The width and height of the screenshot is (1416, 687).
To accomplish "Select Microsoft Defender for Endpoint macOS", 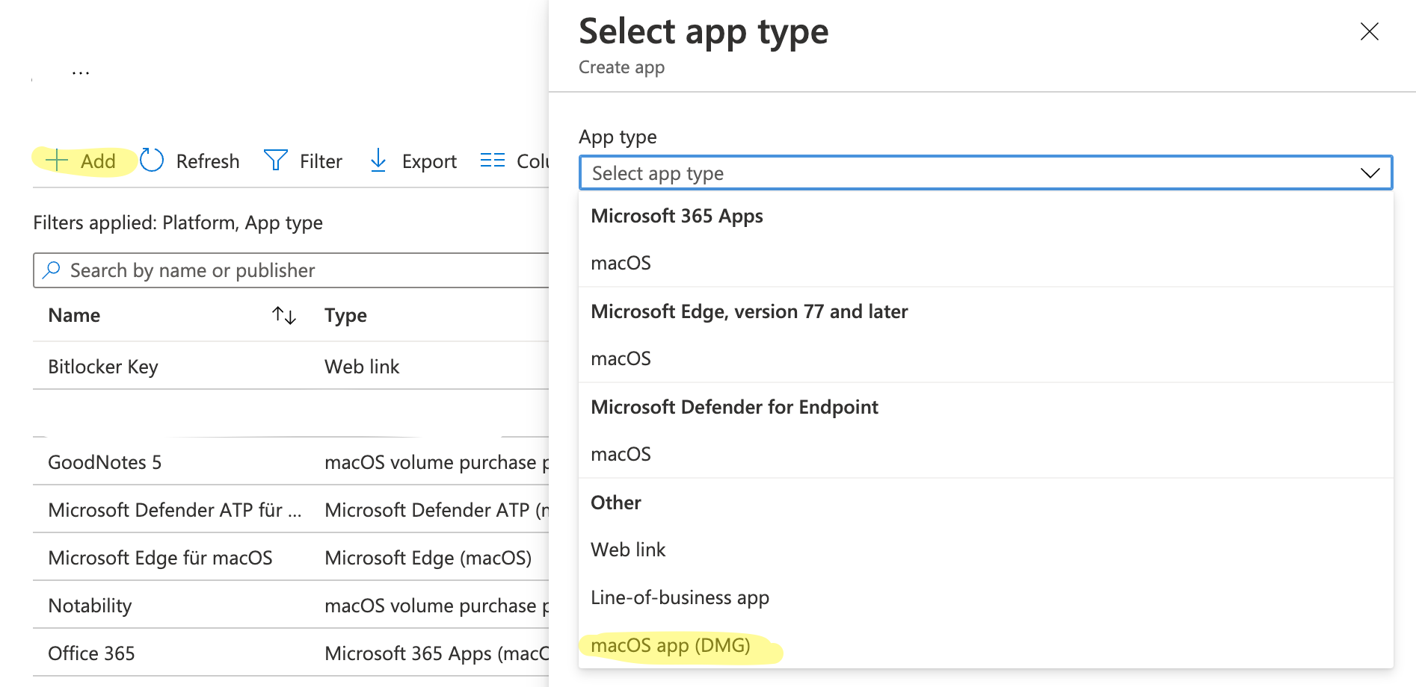I will 621,453.
